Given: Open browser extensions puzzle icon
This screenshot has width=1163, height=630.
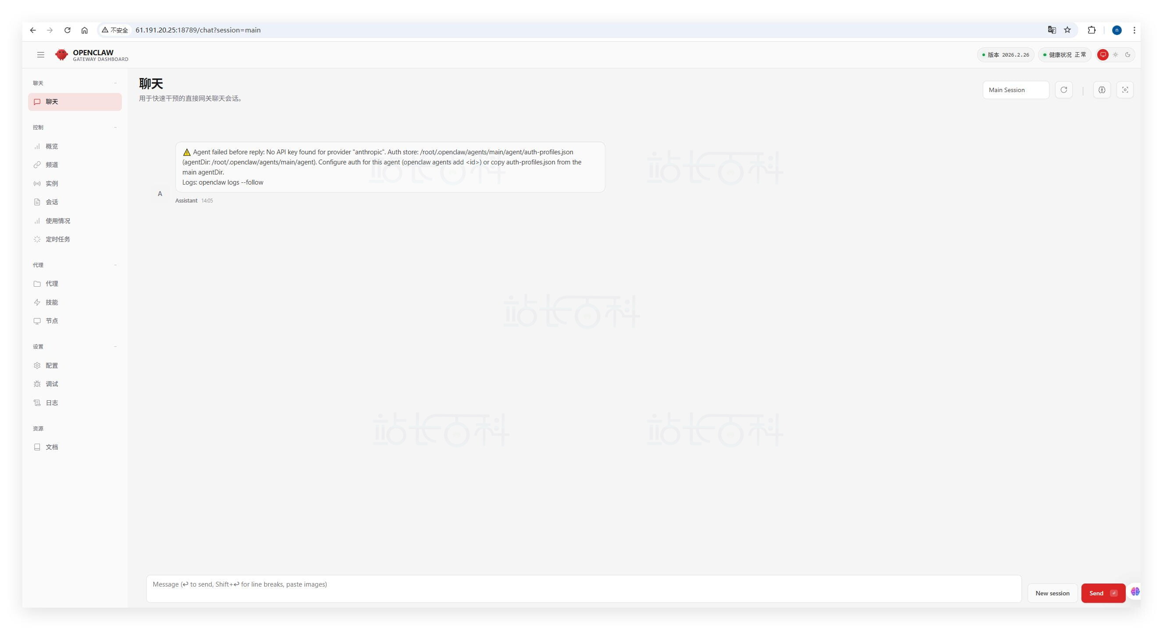Looking at the screenshot, I should (1091, 30).
